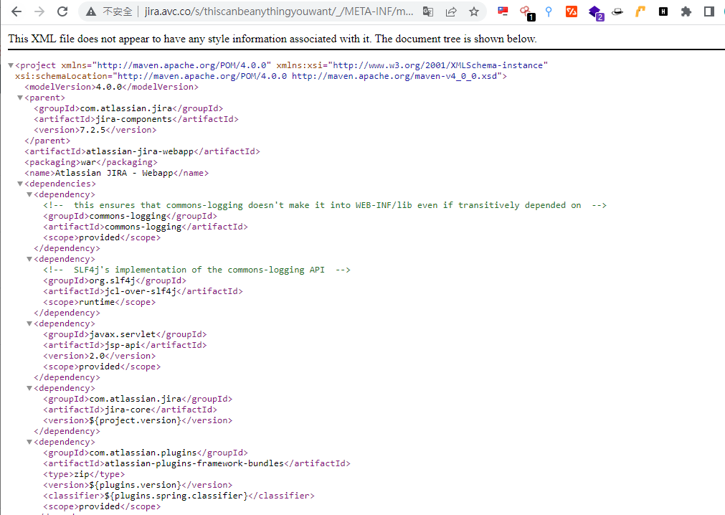725x515 pixels.
Task: Open the translate page icon
Action: pos(428,11)
